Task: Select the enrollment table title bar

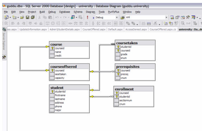Action: click(x=134, y=89)
